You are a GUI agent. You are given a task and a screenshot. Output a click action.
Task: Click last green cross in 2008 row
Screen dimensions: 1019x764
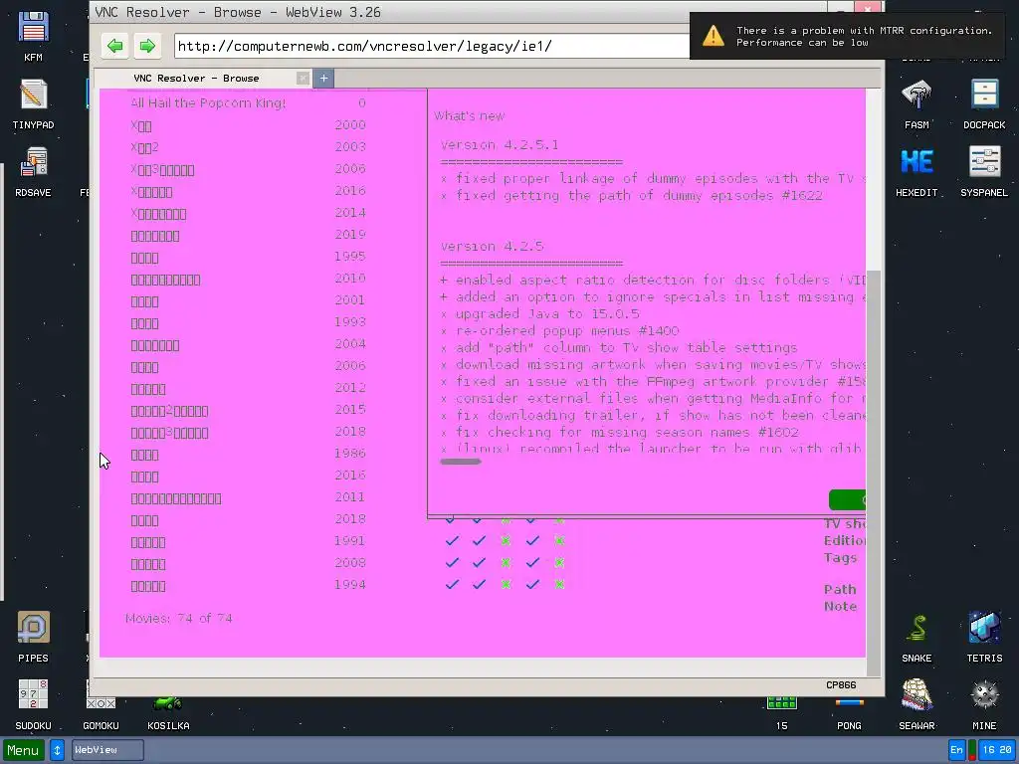click(x=559, y=563)
